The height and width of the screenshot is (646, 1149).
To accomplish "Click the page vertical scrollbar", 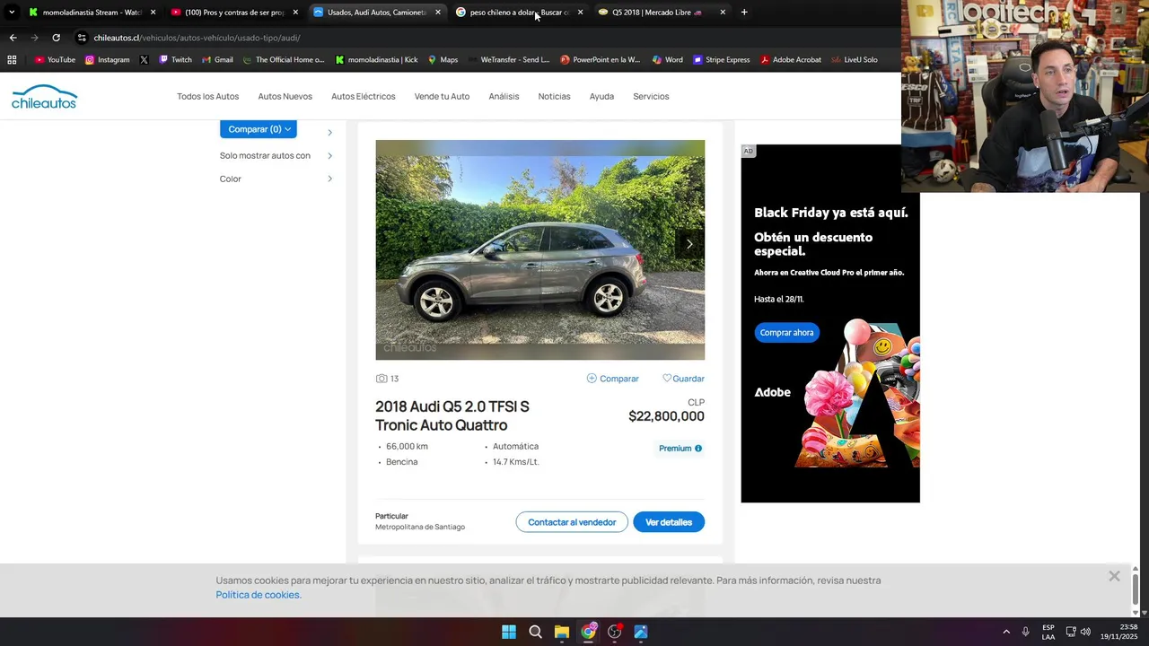I will pos(1135,589).
